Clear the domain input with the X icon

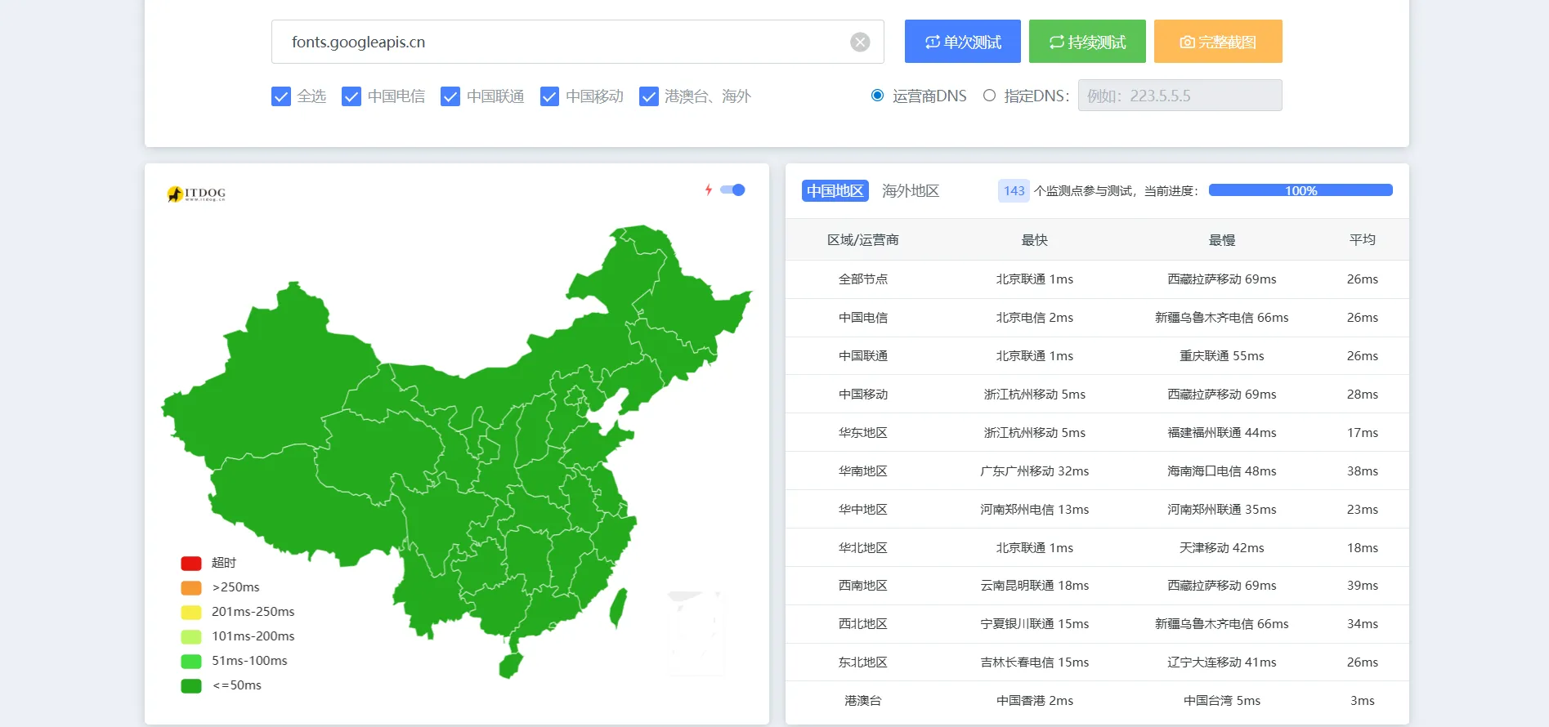[860, 42]
